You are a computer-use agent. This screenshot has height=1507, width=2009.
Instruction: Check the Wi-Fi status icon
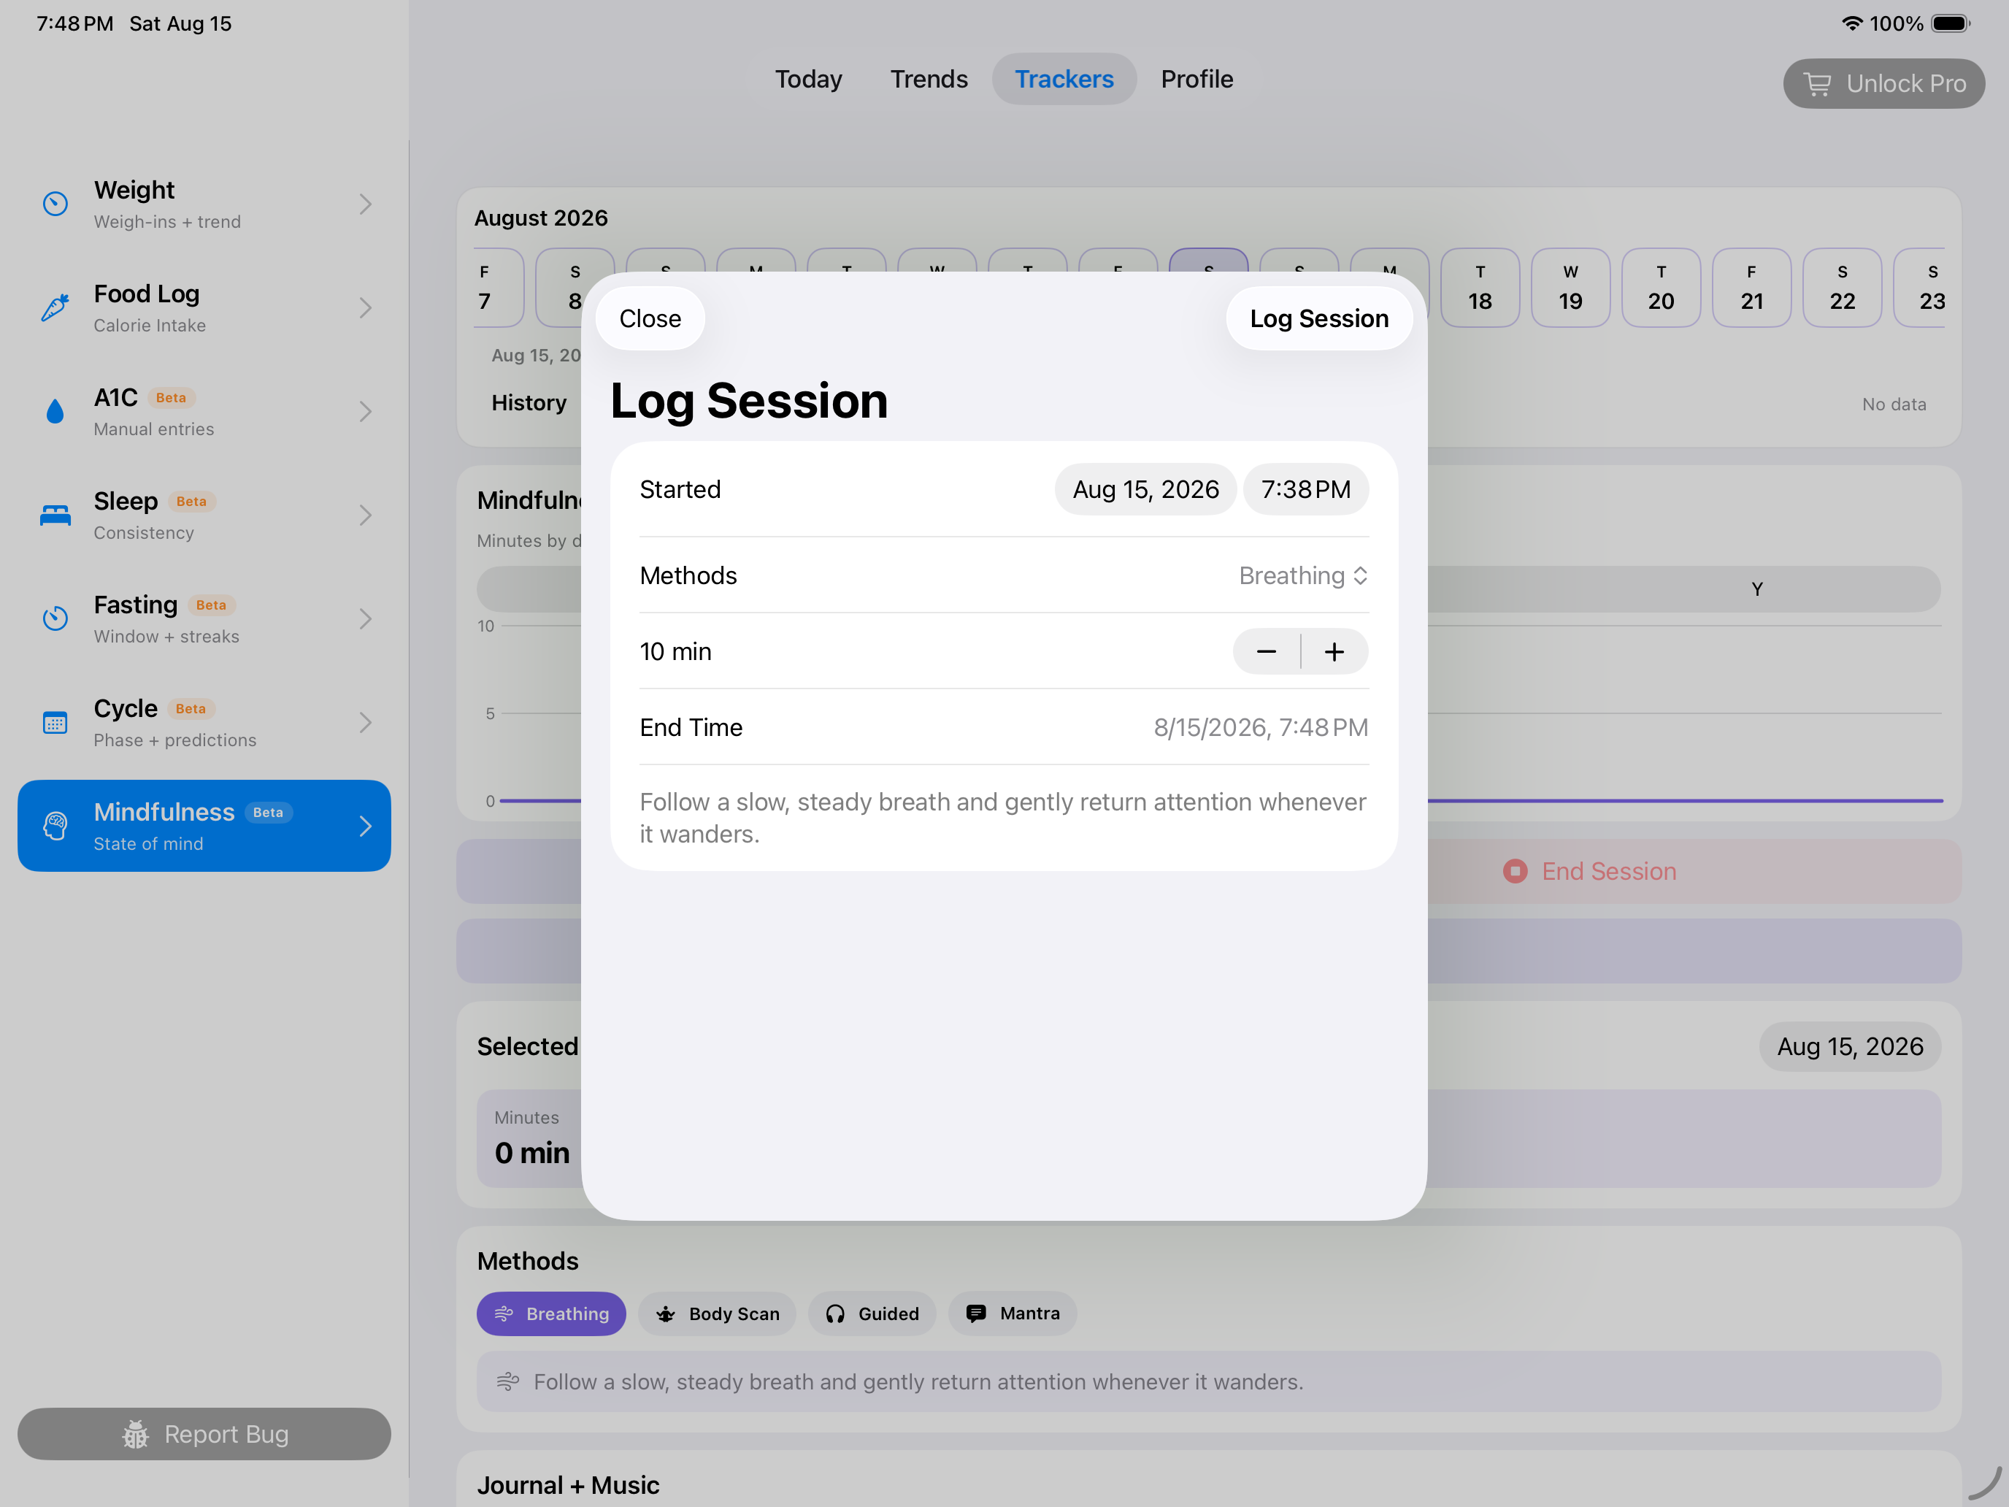click(1852, 23)
